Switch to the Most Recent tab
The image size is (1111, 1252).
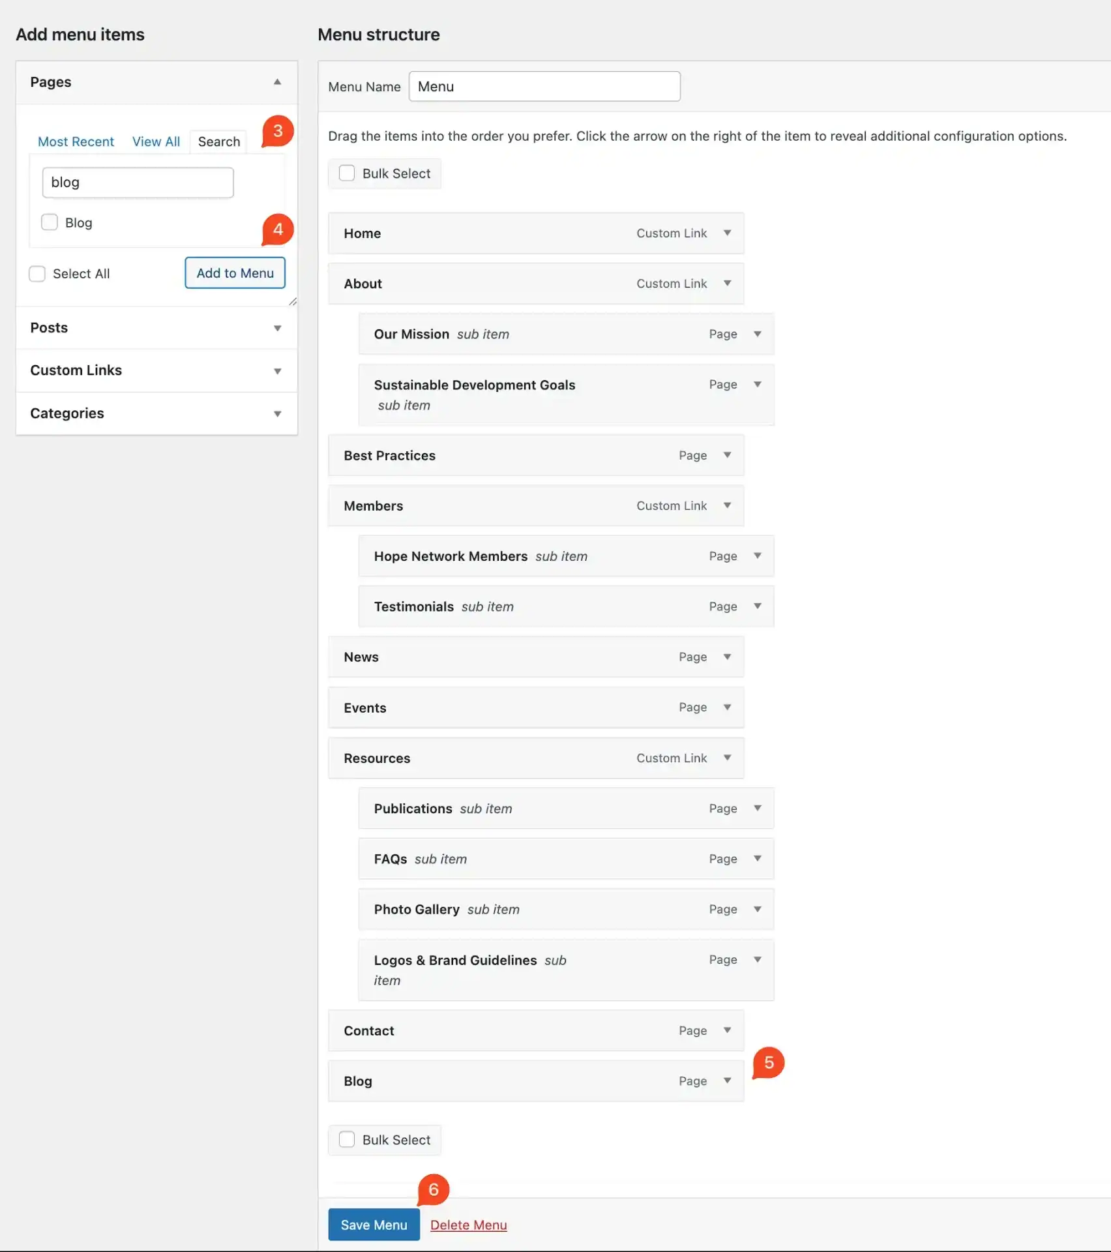tap(76, 142)
